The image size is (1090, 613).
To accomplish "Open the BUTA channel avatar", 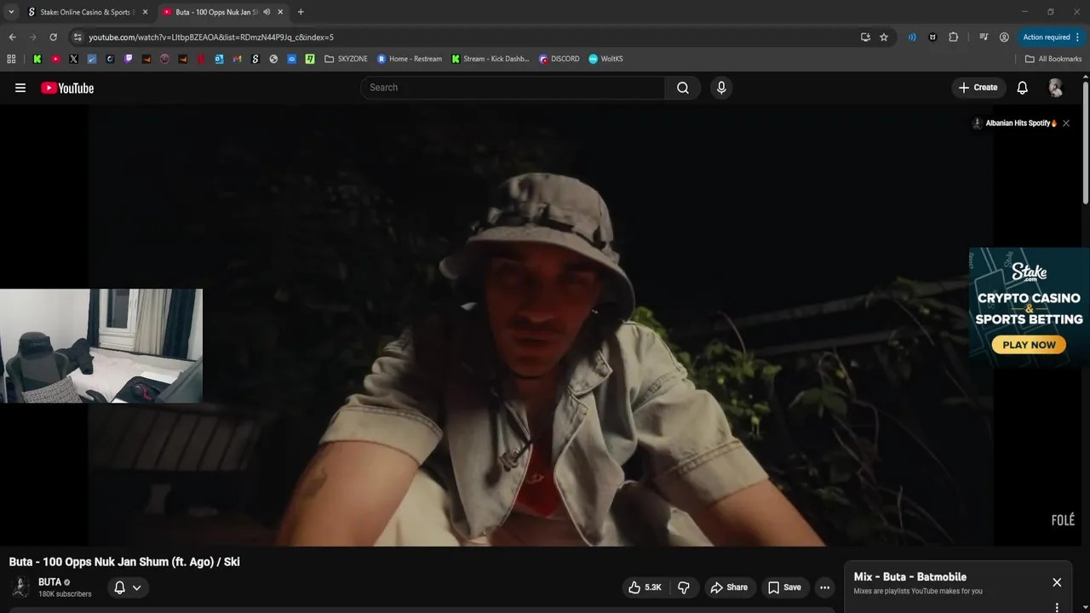I will click(x=20, y=587).
